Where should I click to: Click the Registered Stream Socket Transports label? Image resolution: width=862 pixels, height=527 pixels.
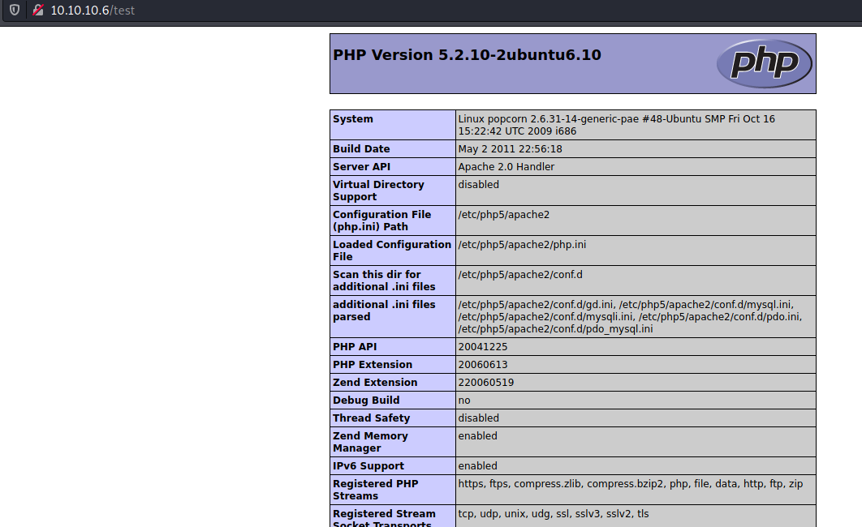coord(384,517)
